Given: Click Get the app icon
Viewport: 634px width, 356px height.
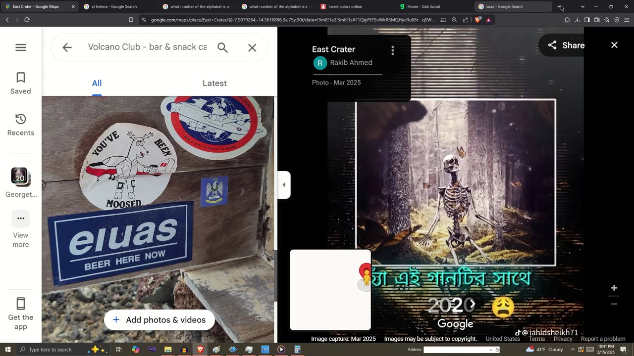Looking at the screenshot, I should click(x=21, y=304).
